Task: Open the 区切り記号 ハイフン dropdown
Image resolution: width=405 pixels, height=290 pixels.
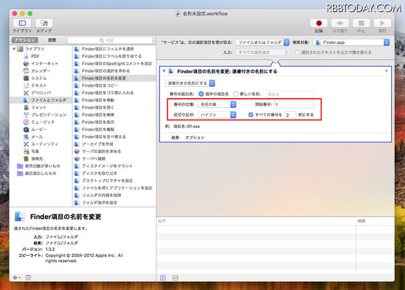Action: [217, 115]
